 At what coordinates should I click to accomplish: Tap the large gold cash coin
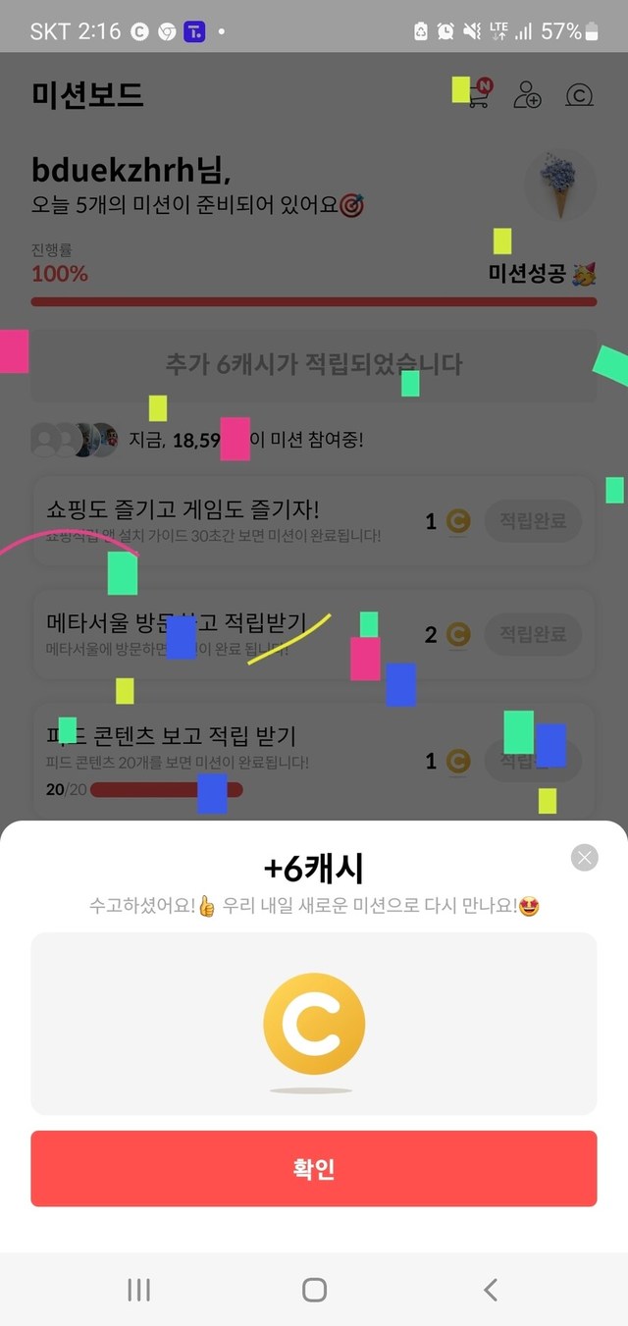click(314, 1024)
